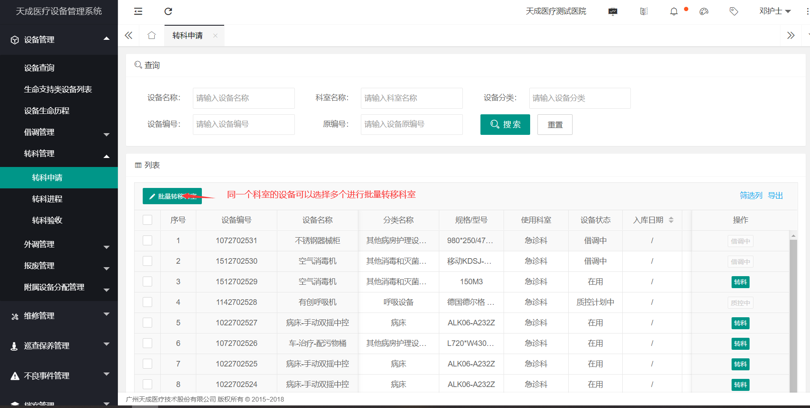Screen dimensions: 810x408
Task: Click the 设备管理 cube icon
Action: [x=15, y=40]
